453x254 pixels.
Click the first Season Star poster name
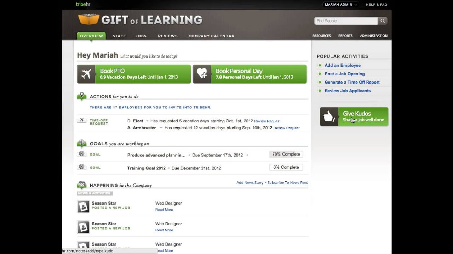(104, 203)
